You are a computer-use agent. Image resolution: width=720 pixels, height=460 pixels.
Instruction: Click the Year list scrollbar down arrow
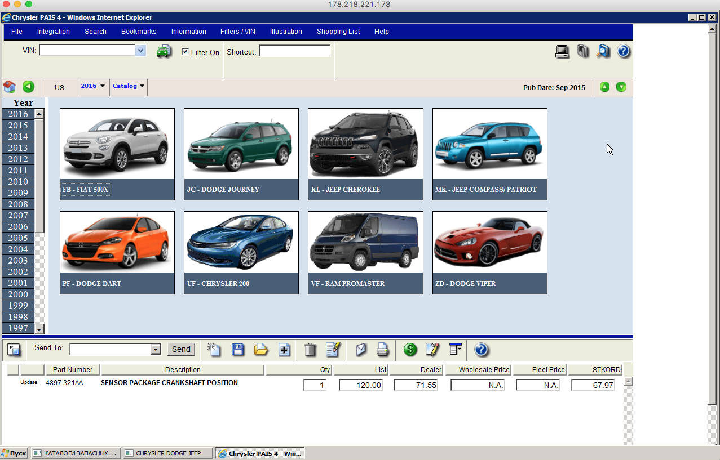point(39,329)
